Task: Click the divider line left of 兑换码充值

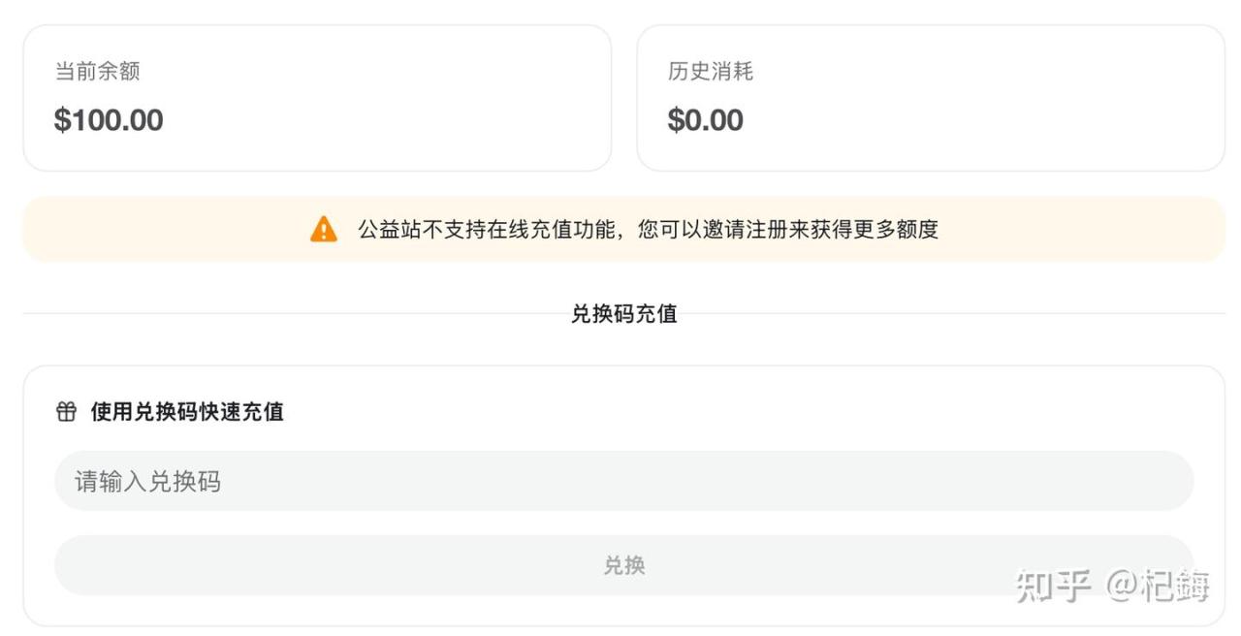Action: pyautogui.click(x=291, y=313)
